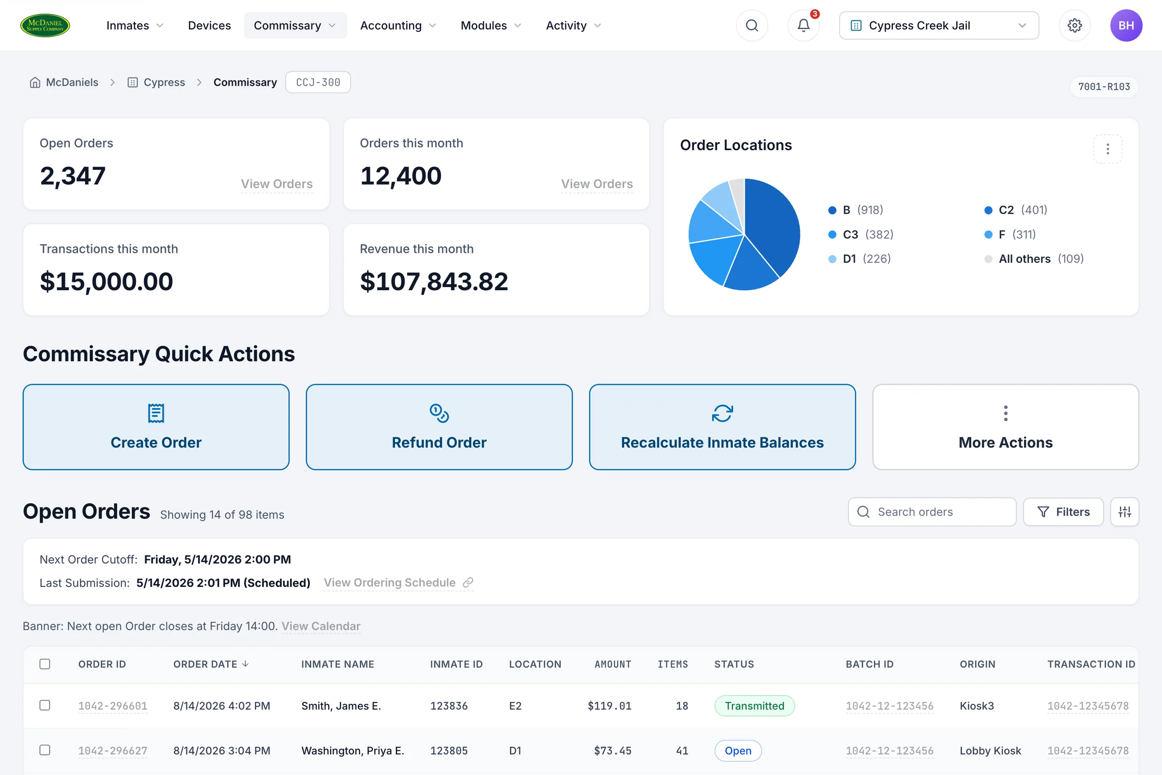Click the More Actions vertical dots icon
This screenshot has height=775, width=1162.
pos(1006,413)
